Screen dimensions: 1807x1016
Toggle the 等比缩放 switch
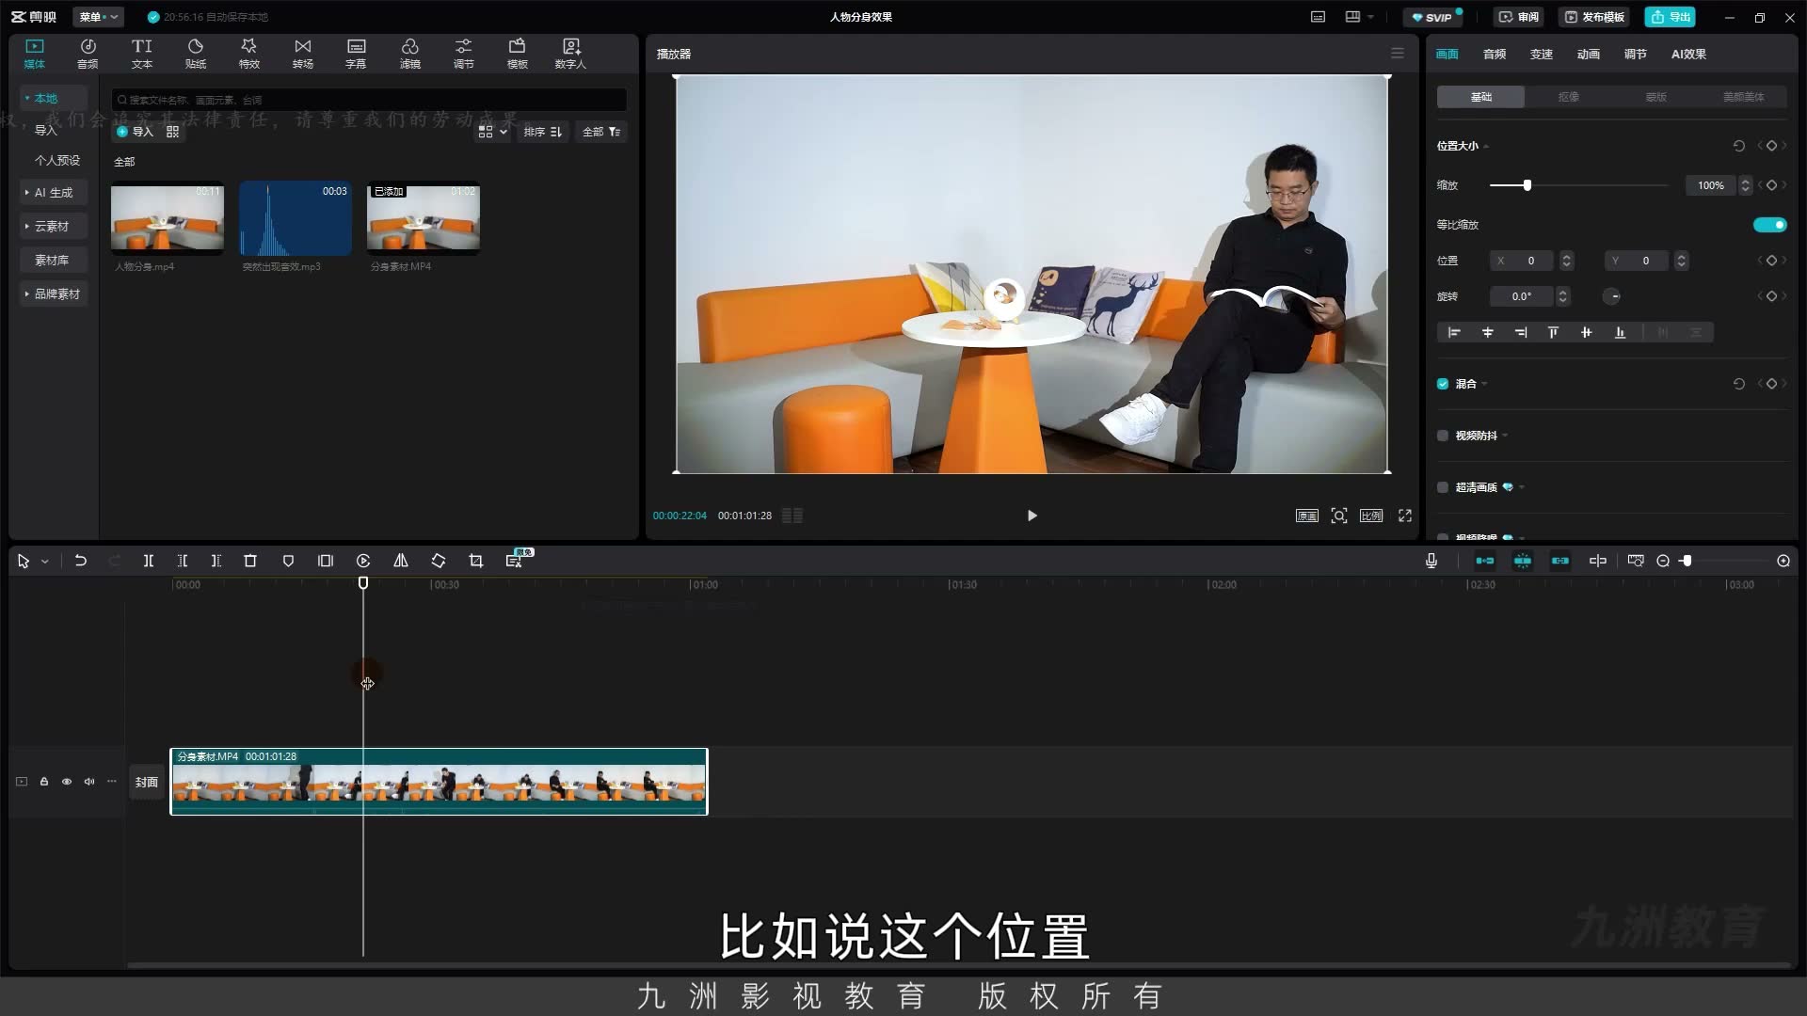click(1769, 225)
